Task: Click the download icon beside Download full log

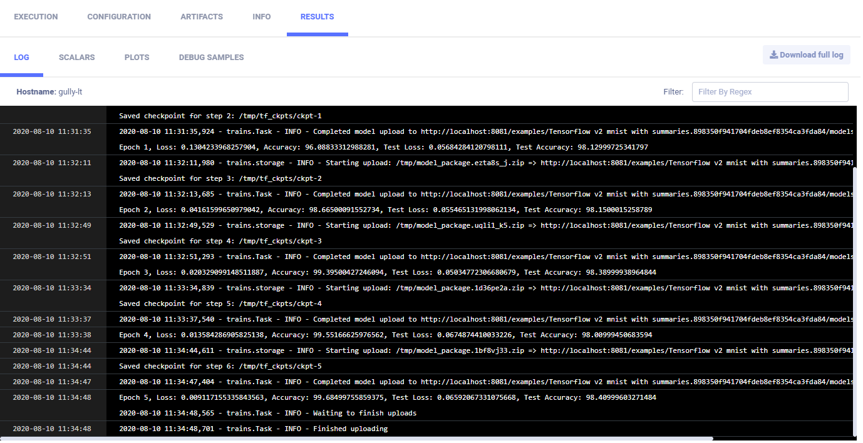Action: pos(773,55)
